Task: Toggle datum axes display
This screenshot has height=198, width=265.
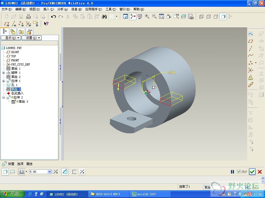Action: (x=14, y=24)
